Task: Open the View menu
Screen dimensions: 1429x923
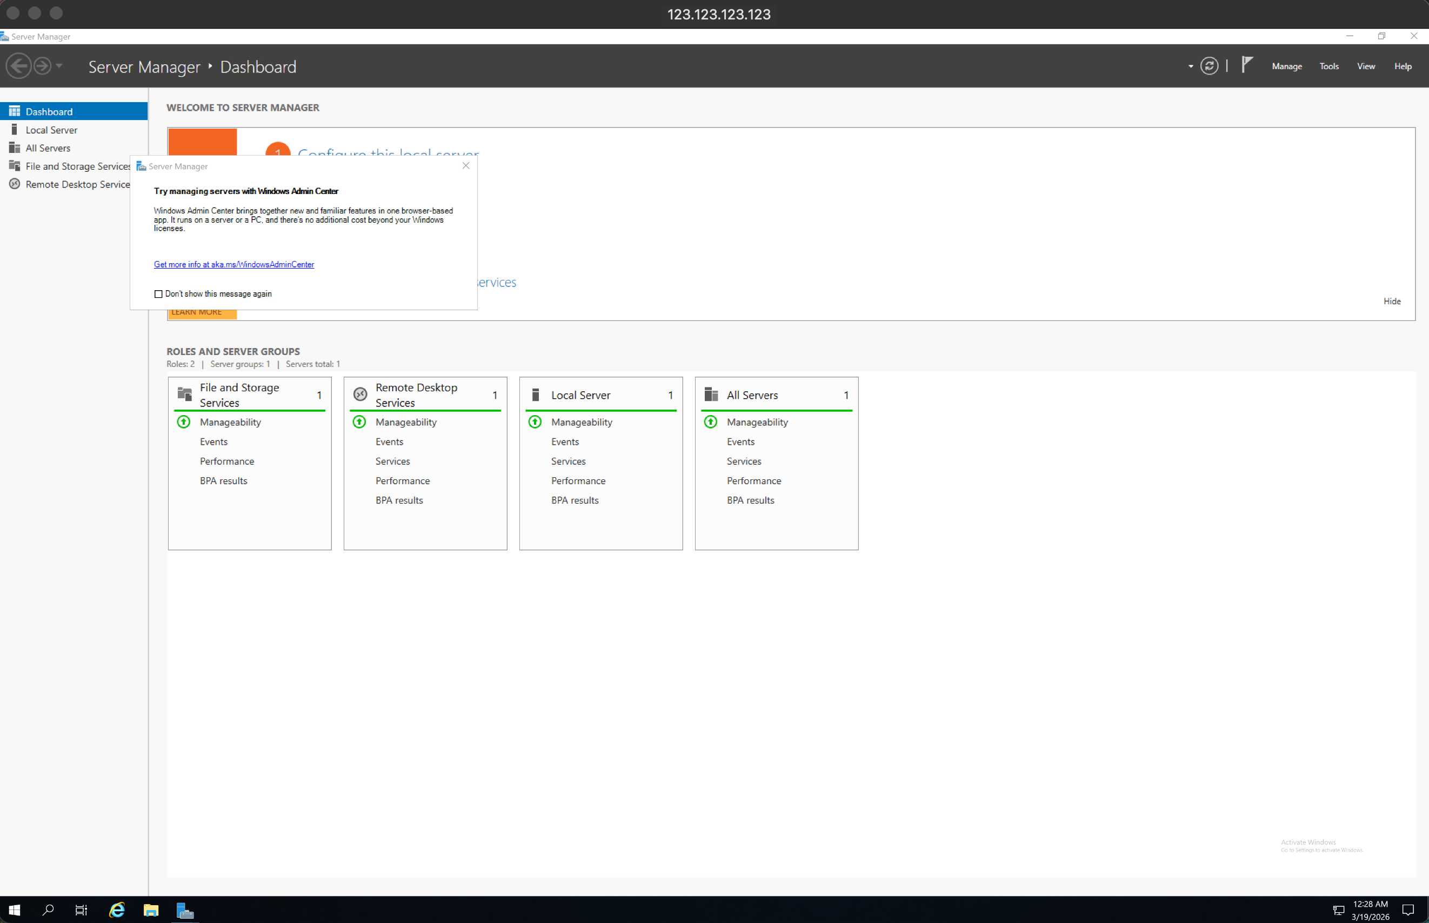Action: point(1366,66)
